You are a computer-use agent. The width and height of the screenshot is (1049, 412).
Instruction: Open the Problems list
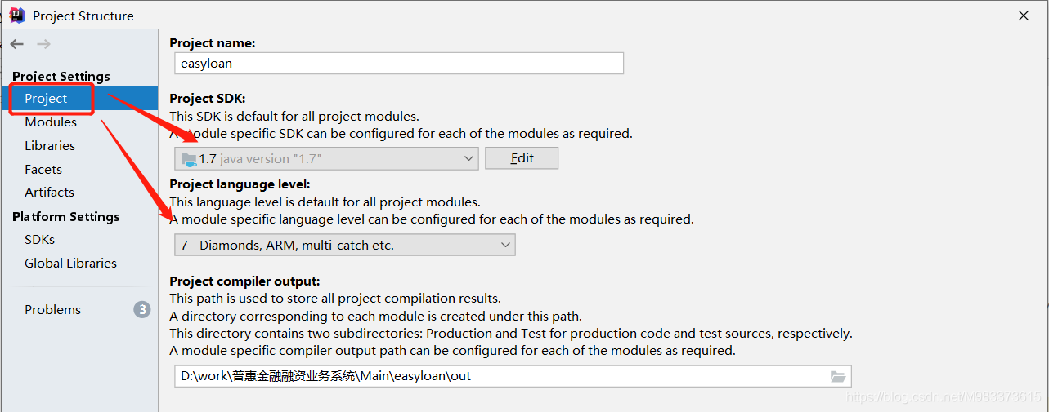tap(52, 310)
